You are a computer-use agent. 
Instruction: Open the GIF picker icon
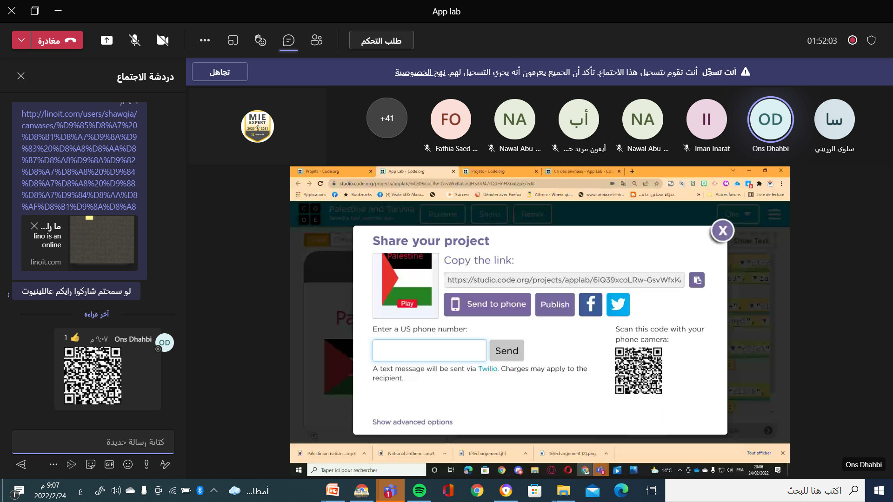[109, 464]
